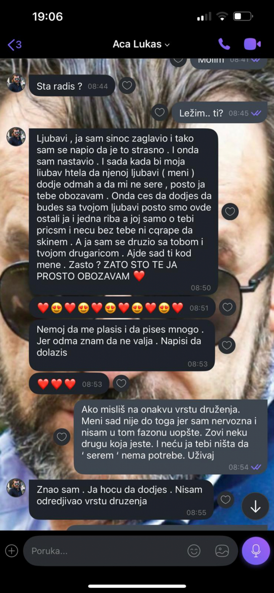Like the three hearts message at 08:53
The image size is (274, 593).
[x=121, y=383]
